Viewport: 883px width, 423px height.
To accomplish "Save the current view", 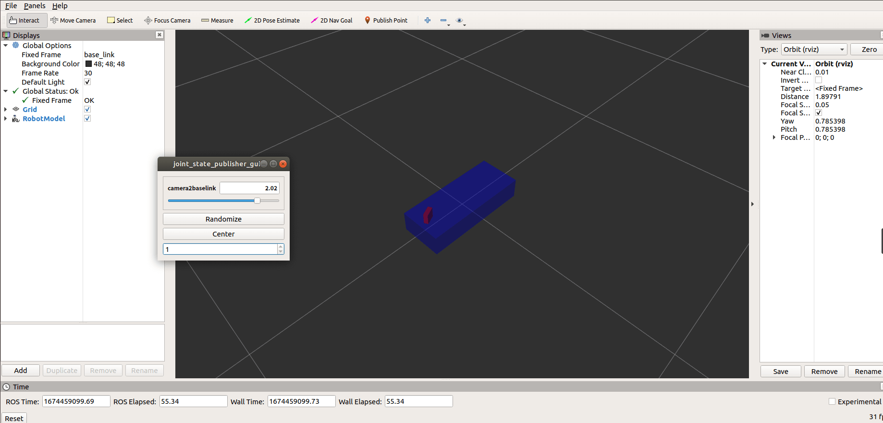I will 781,371.
